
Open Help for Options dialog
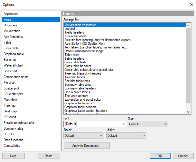[x=13, y=156]
